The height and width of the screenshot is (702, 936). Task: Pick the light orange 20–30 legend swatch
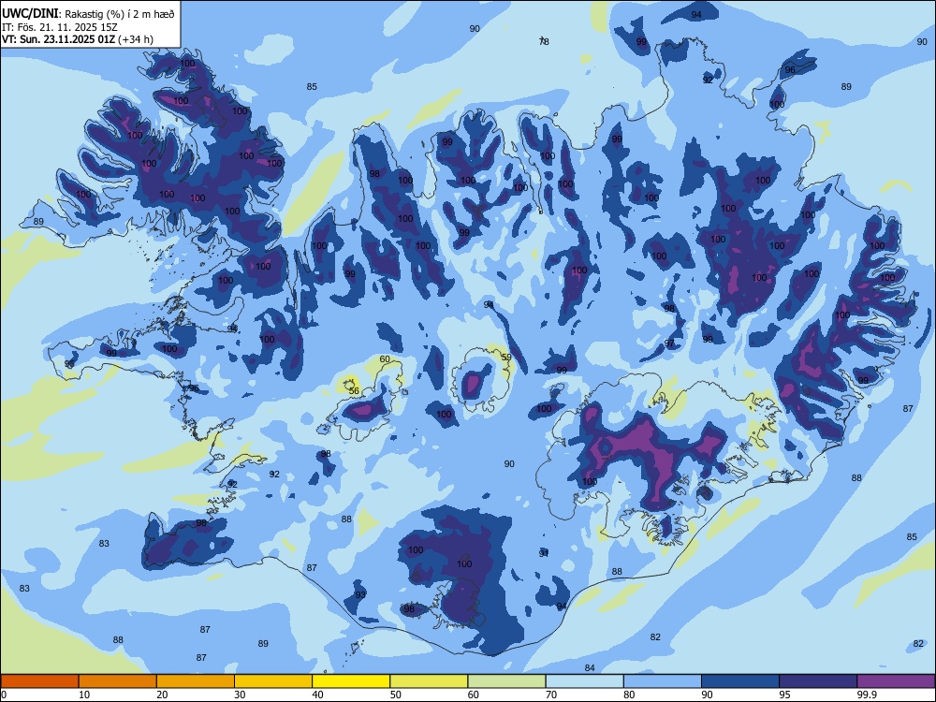click(196, 681)
